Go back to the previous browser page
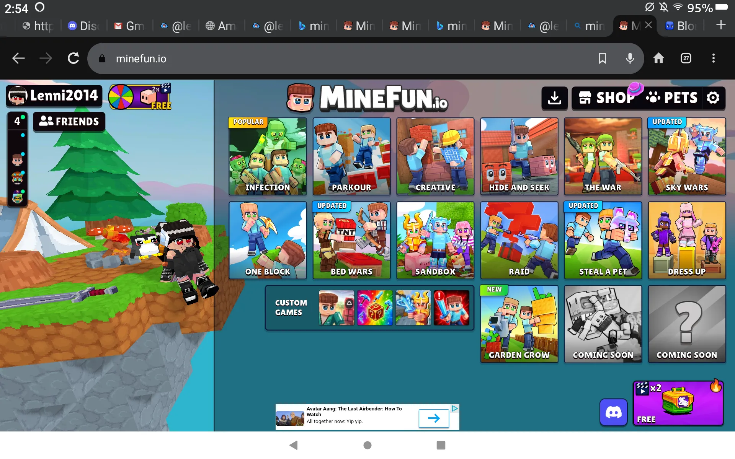The image size is (735, 459). 18,59
